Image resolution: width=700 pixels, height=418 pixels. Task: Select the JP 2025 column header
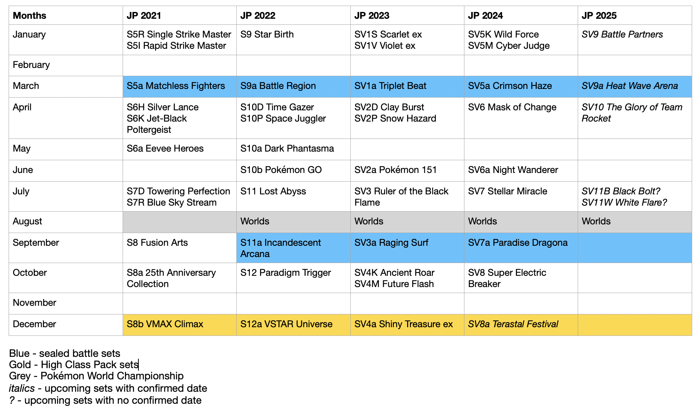[634, 15]
